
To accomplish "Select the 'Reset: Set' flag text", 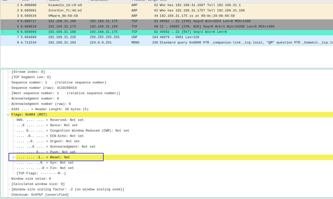I will (x=43, y=157).
